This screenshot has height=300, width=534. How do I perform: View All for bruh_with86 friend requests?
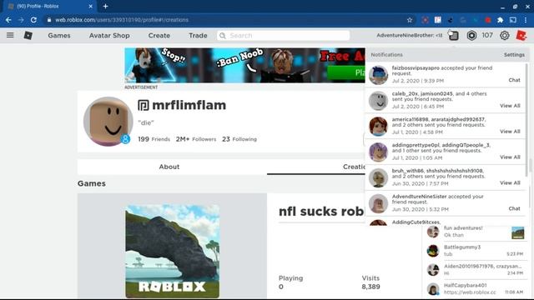pyautogui.click(x=510, y=182)
